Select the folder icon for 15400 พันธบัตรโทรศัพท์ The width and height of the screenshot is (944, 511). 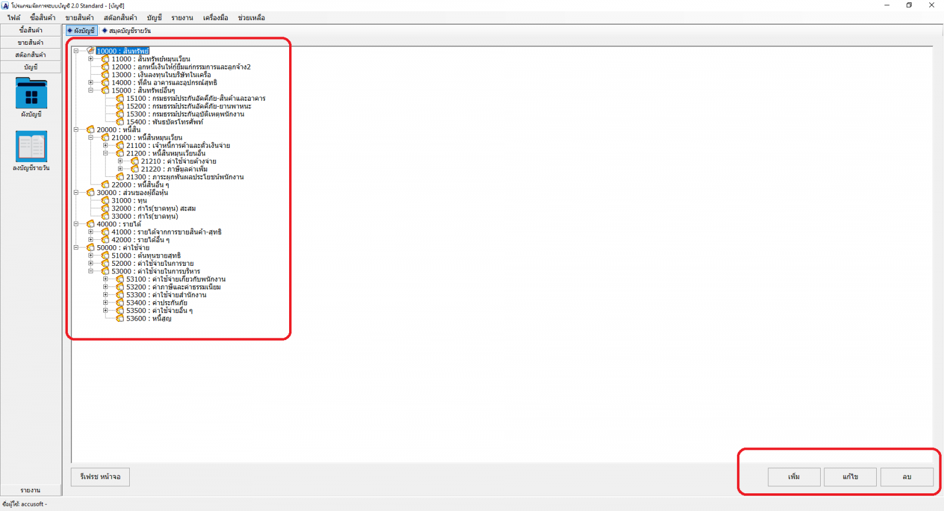click(x=120, y=122)
